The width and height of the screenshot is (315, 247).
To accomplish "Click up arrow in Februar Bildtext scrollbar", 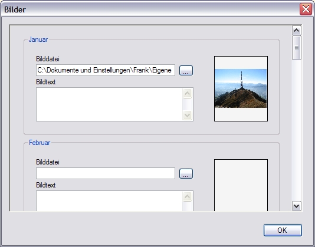I will coord(188,196).
